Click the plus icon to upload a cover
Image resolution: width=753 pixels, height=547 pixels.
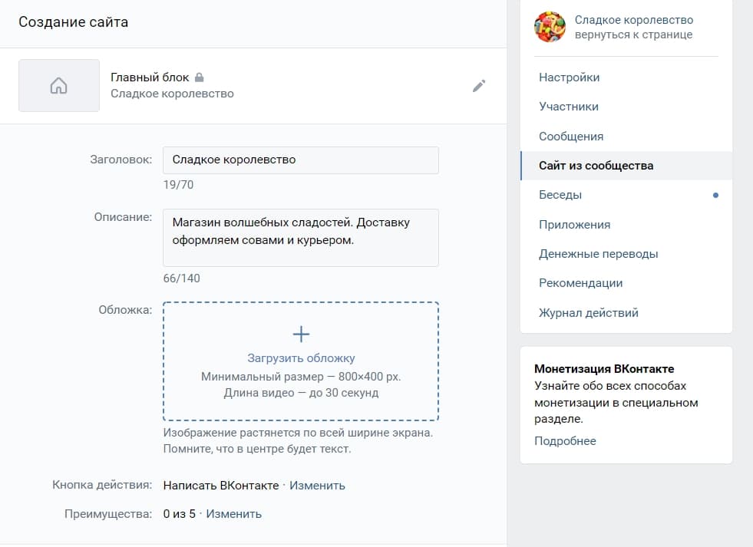click(300, 334)
